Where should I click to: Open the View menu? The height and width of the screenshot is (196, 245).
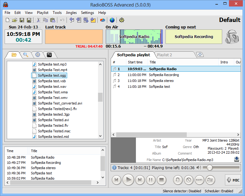pos(29,13)
